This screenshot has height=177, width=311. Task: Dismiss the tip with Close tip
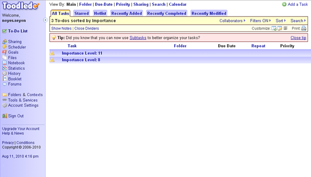click(298, 38)
